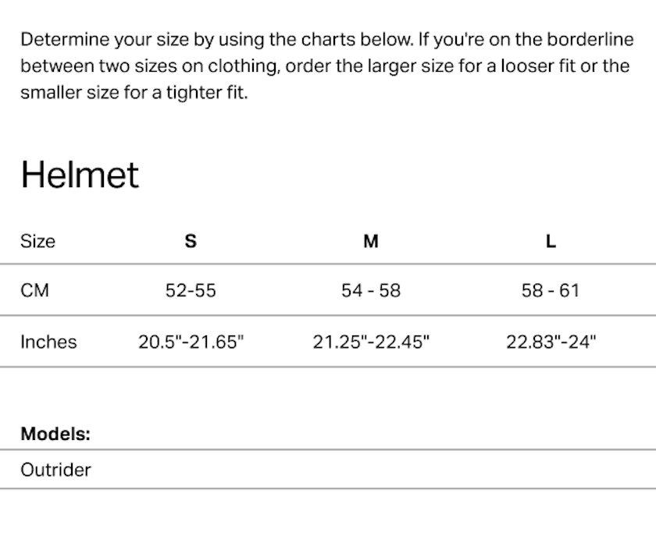Select the CM row label
This screenshot has width=656, height=539.
(34, 290)
